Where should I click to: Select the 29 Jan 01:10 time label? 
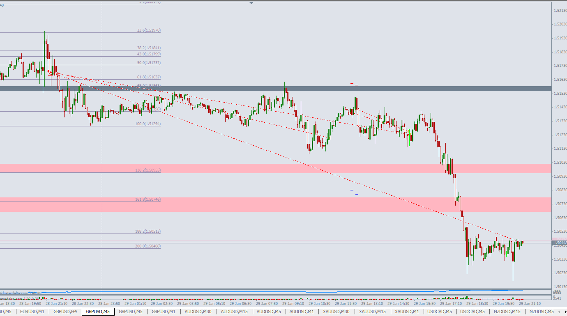pyautogui.click(x=136, y=304)
